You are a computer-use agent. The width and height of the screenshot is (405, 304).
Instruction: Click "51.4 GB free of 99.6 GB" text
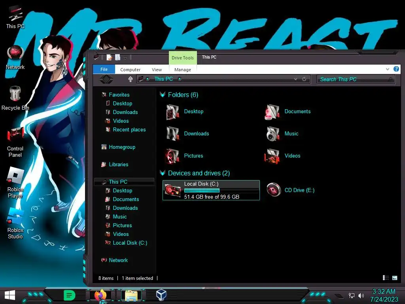(212, 197)
